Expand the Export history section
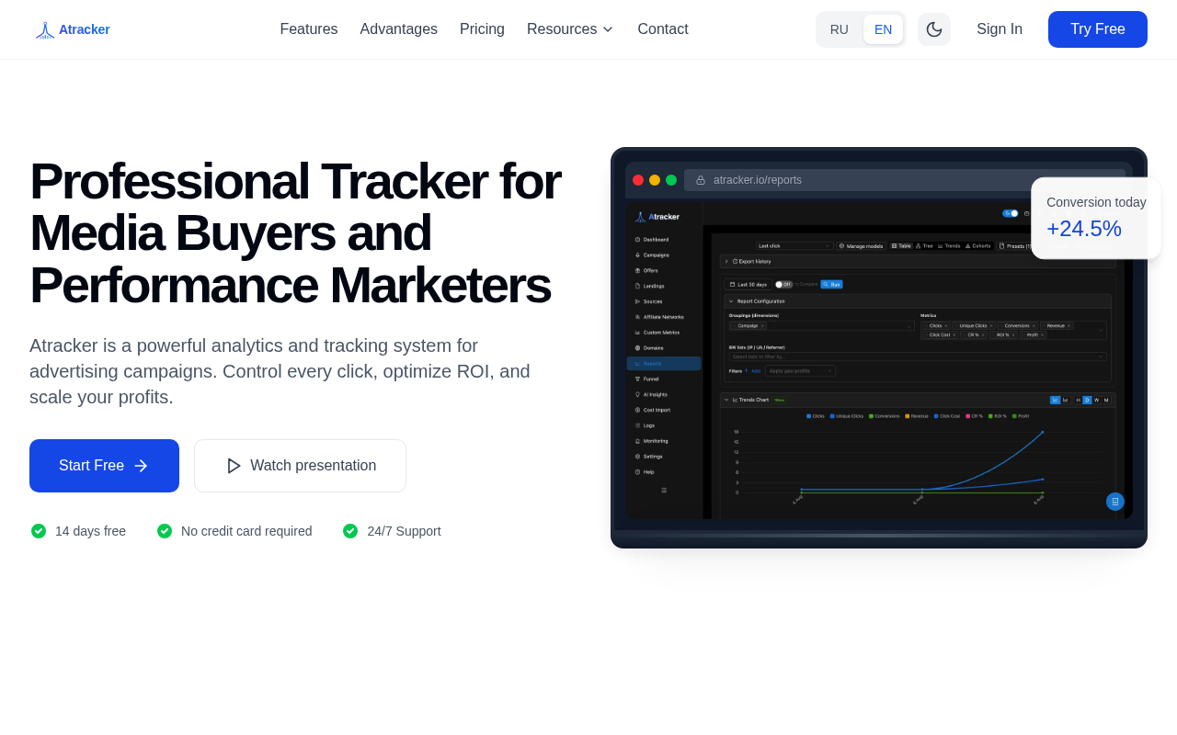This screenshot has height=735, width=1177. 918,261
